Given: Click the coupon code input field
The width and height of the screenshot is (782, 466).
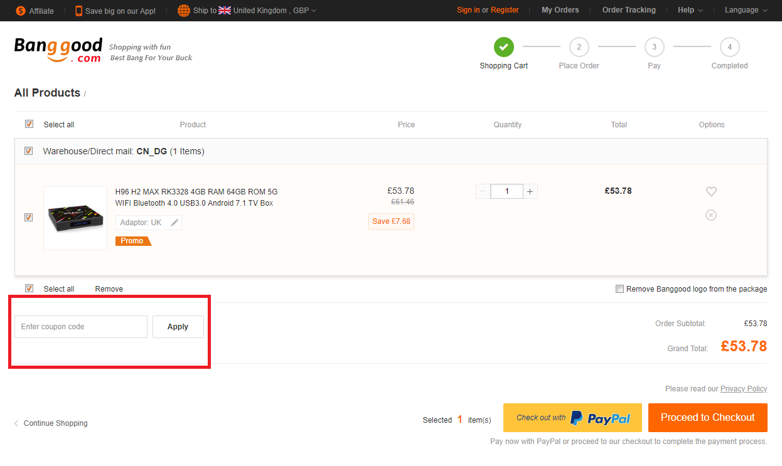Looking at the screenshot, I should coord(81,327).
